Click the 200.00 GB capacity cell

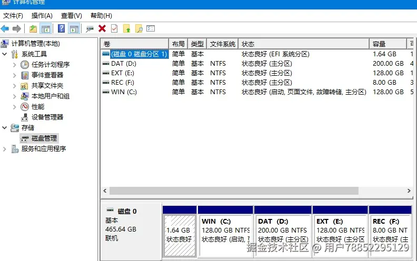click(x=388, y=64)
